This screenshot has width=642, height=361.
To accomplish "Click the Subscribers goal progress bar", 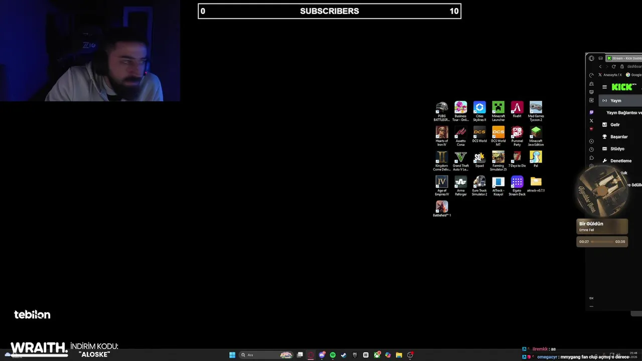I will coord(330,11).
